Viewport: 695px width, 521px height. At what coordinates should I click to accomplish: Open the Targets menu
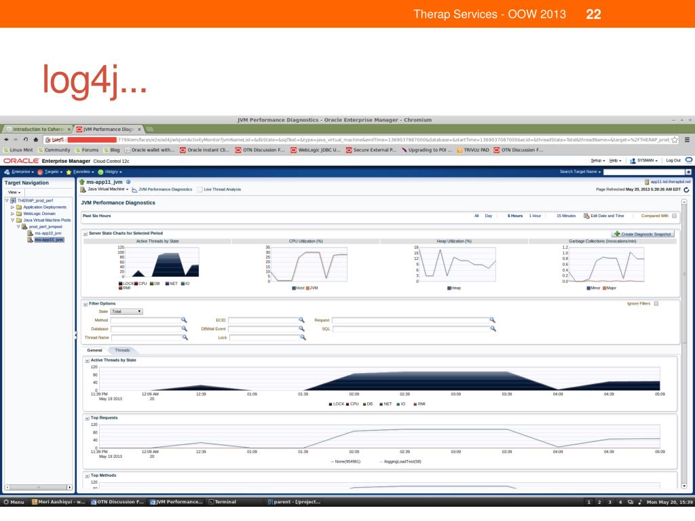50,172
